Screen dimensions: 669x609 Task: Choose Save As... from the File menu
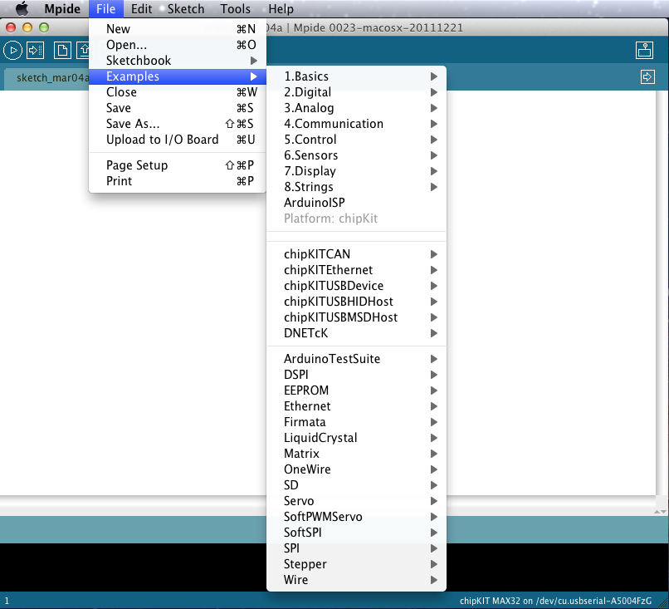(x=131, y=123)
